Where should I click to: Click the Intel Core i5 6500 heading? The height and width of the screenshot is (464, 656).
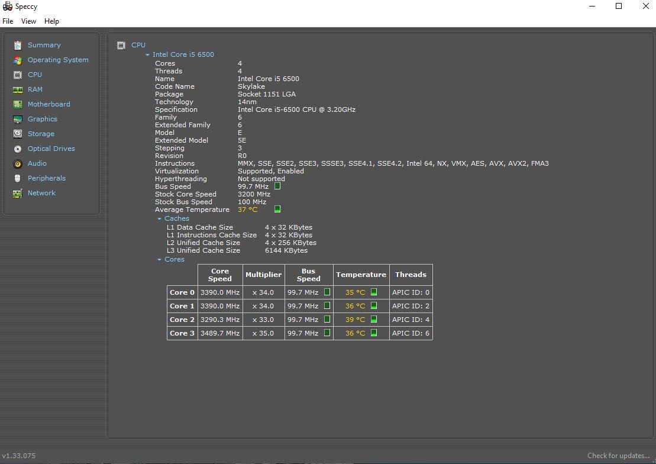point(183,54)
